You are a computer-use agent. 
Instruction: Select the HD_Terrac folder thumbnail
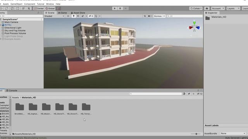click(x=86, y=107)
